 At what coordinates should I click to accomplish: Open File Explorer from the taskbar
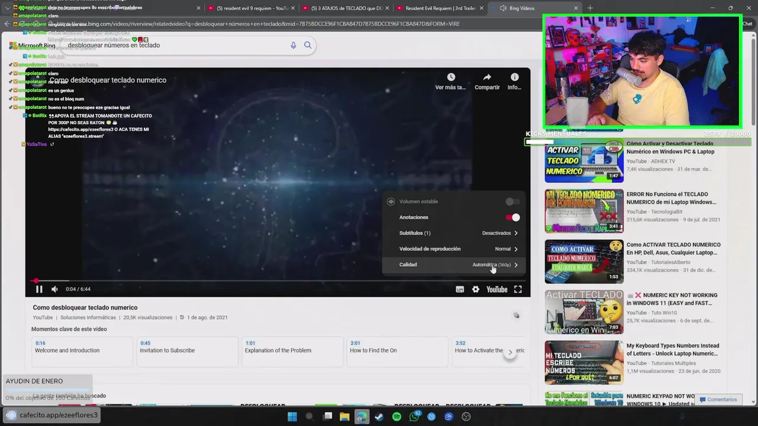pos(344,417)
